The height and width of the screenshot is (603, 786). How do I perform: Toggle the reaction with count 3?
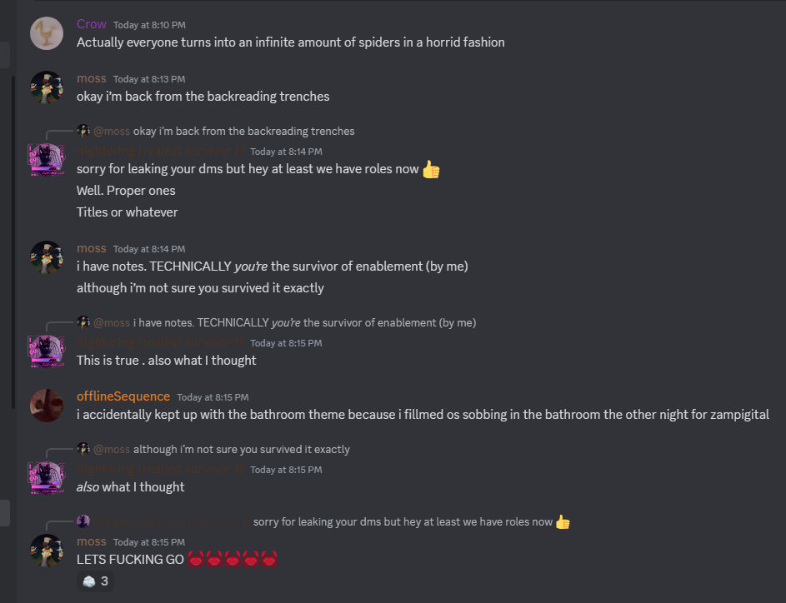95,581
